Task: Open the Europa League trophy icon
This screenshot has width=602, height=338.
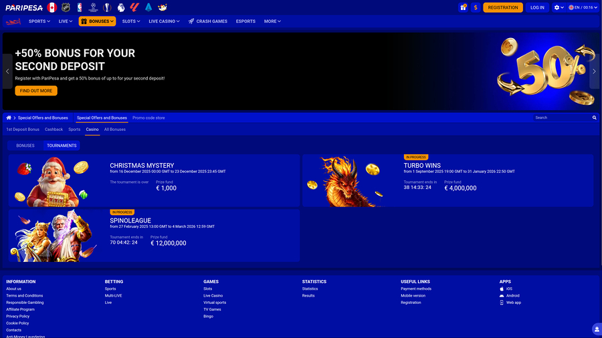Action: point(107,7)
